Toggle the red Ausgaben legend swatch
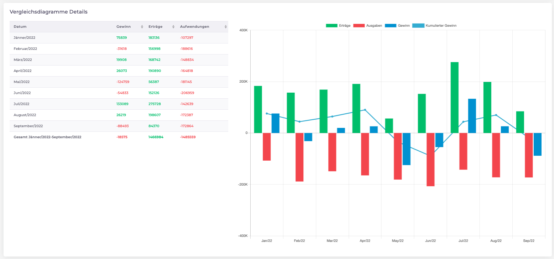This screenshot has height=259, width=554. [x=359, y=26]
